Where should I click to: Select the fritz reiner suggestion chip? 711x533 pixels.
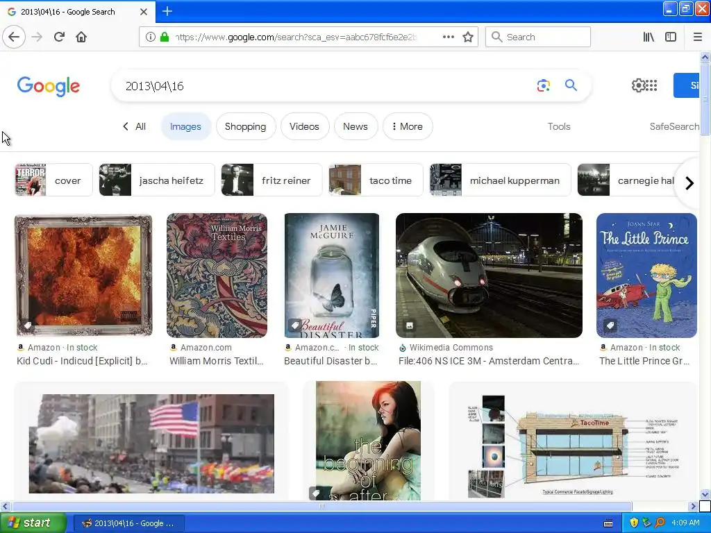click(271, 180)
